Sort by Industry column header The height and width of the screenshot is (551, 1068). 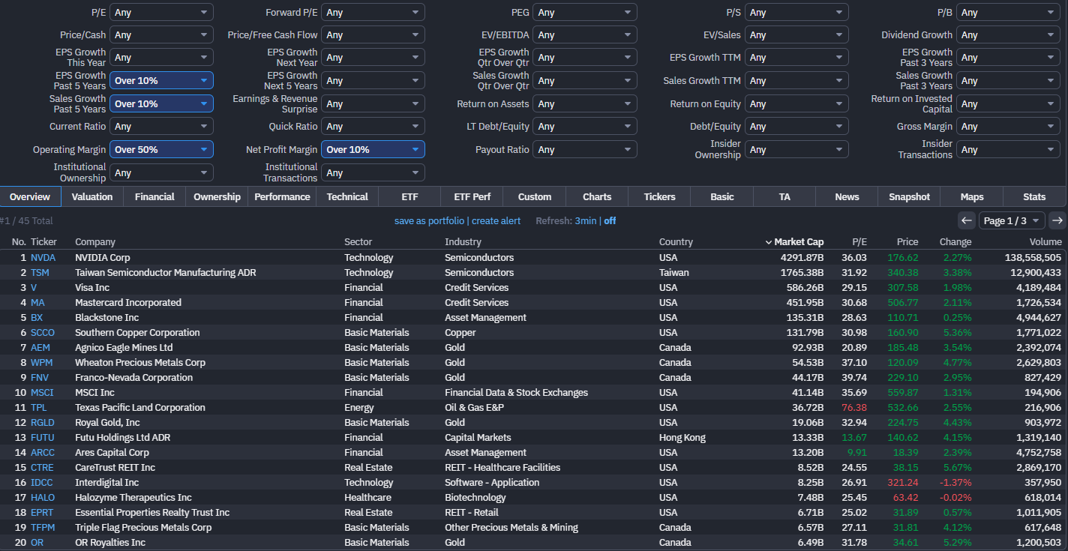(463, 242)
